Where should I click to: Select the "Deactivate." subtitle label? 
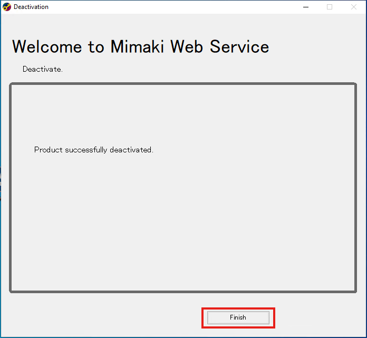pos(42,69)
